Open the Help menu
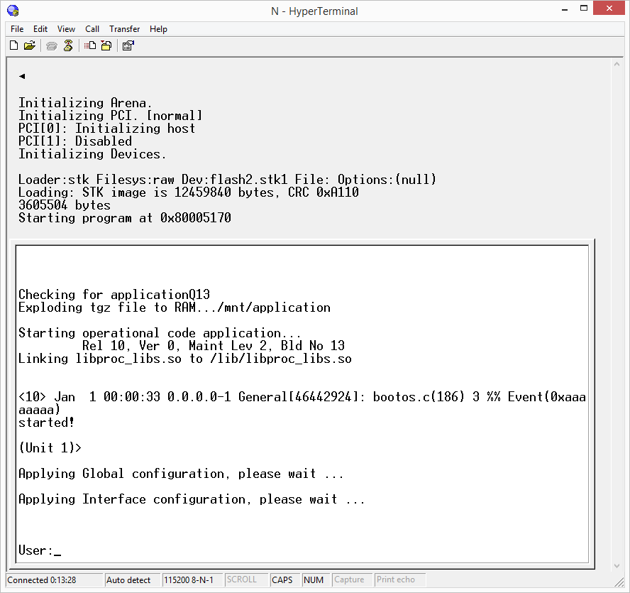The image size is (630, 593). (x=158, y=29)
